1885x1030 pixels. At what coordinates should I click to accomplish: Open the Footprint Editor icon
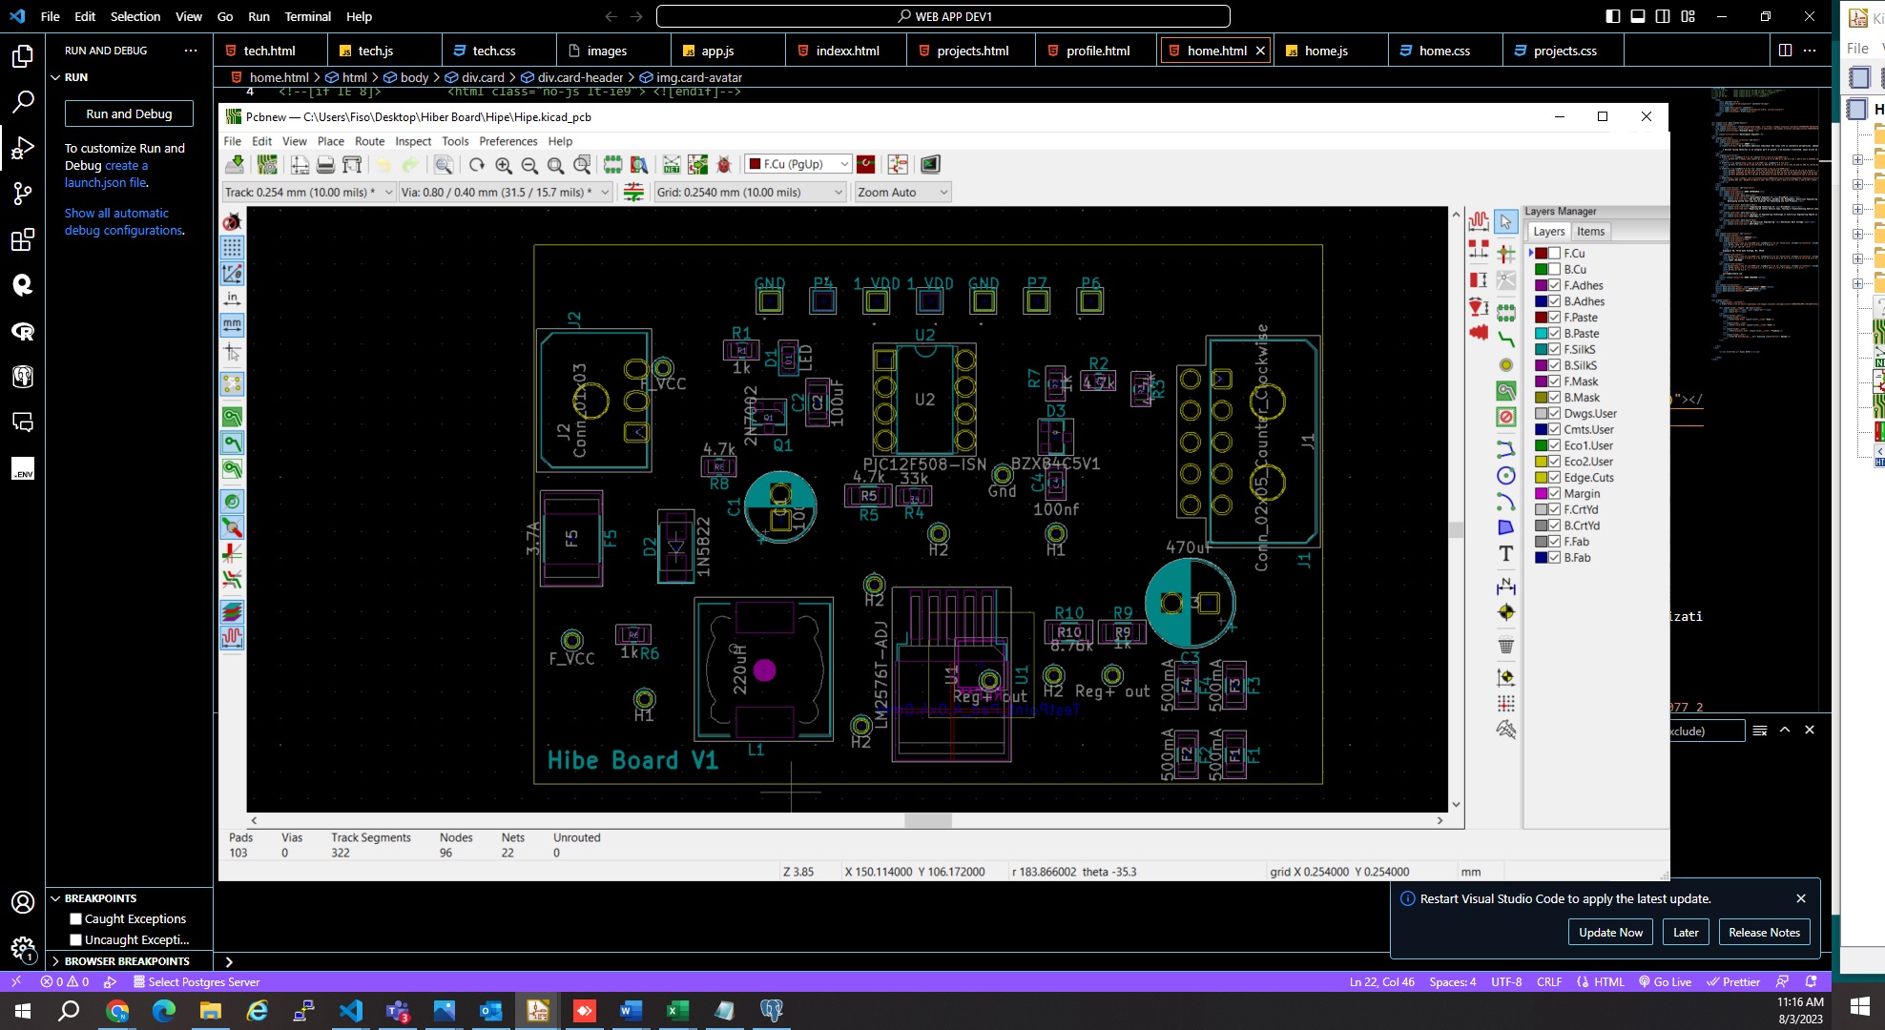point(612,164)
